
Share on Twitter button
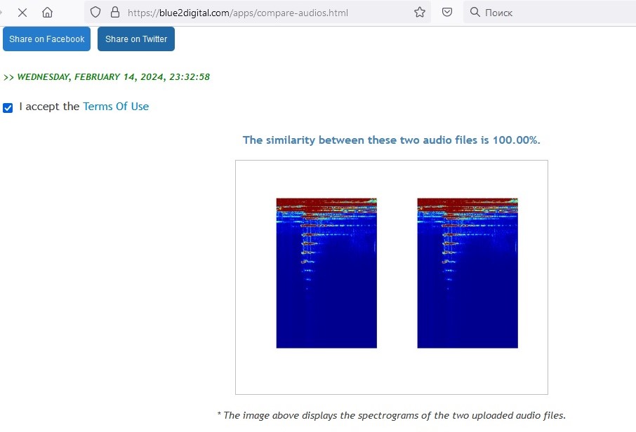click(136, 39)
